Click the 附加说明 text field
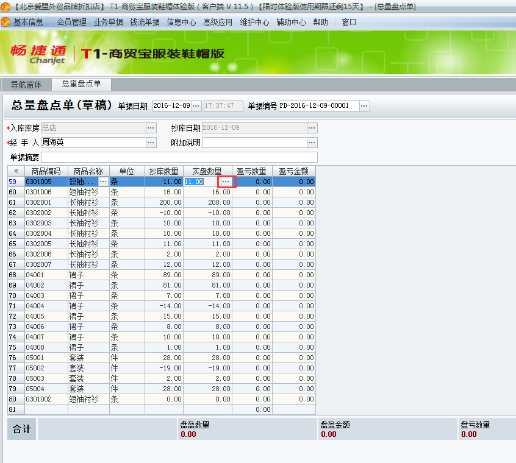The width and height of the screenshot is (516, 463). tap(254, 143)
